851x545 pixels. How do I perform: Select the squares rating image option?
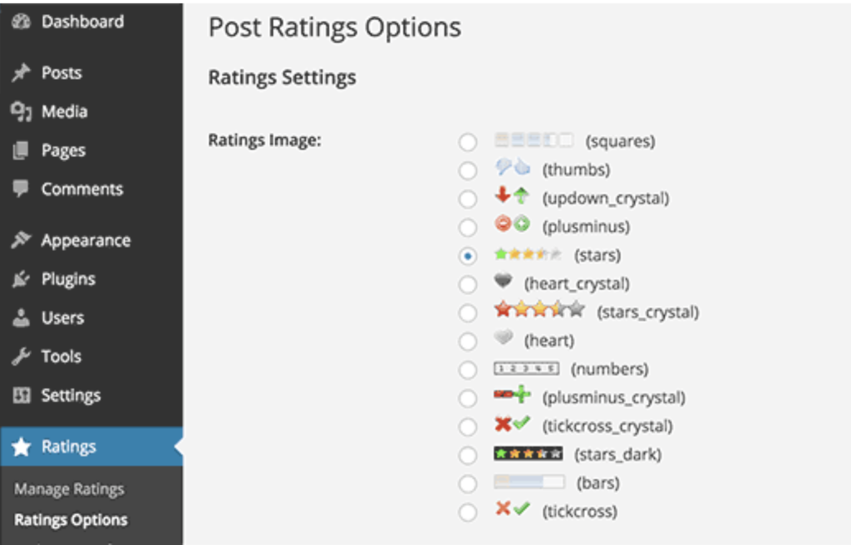click(468, 142)
